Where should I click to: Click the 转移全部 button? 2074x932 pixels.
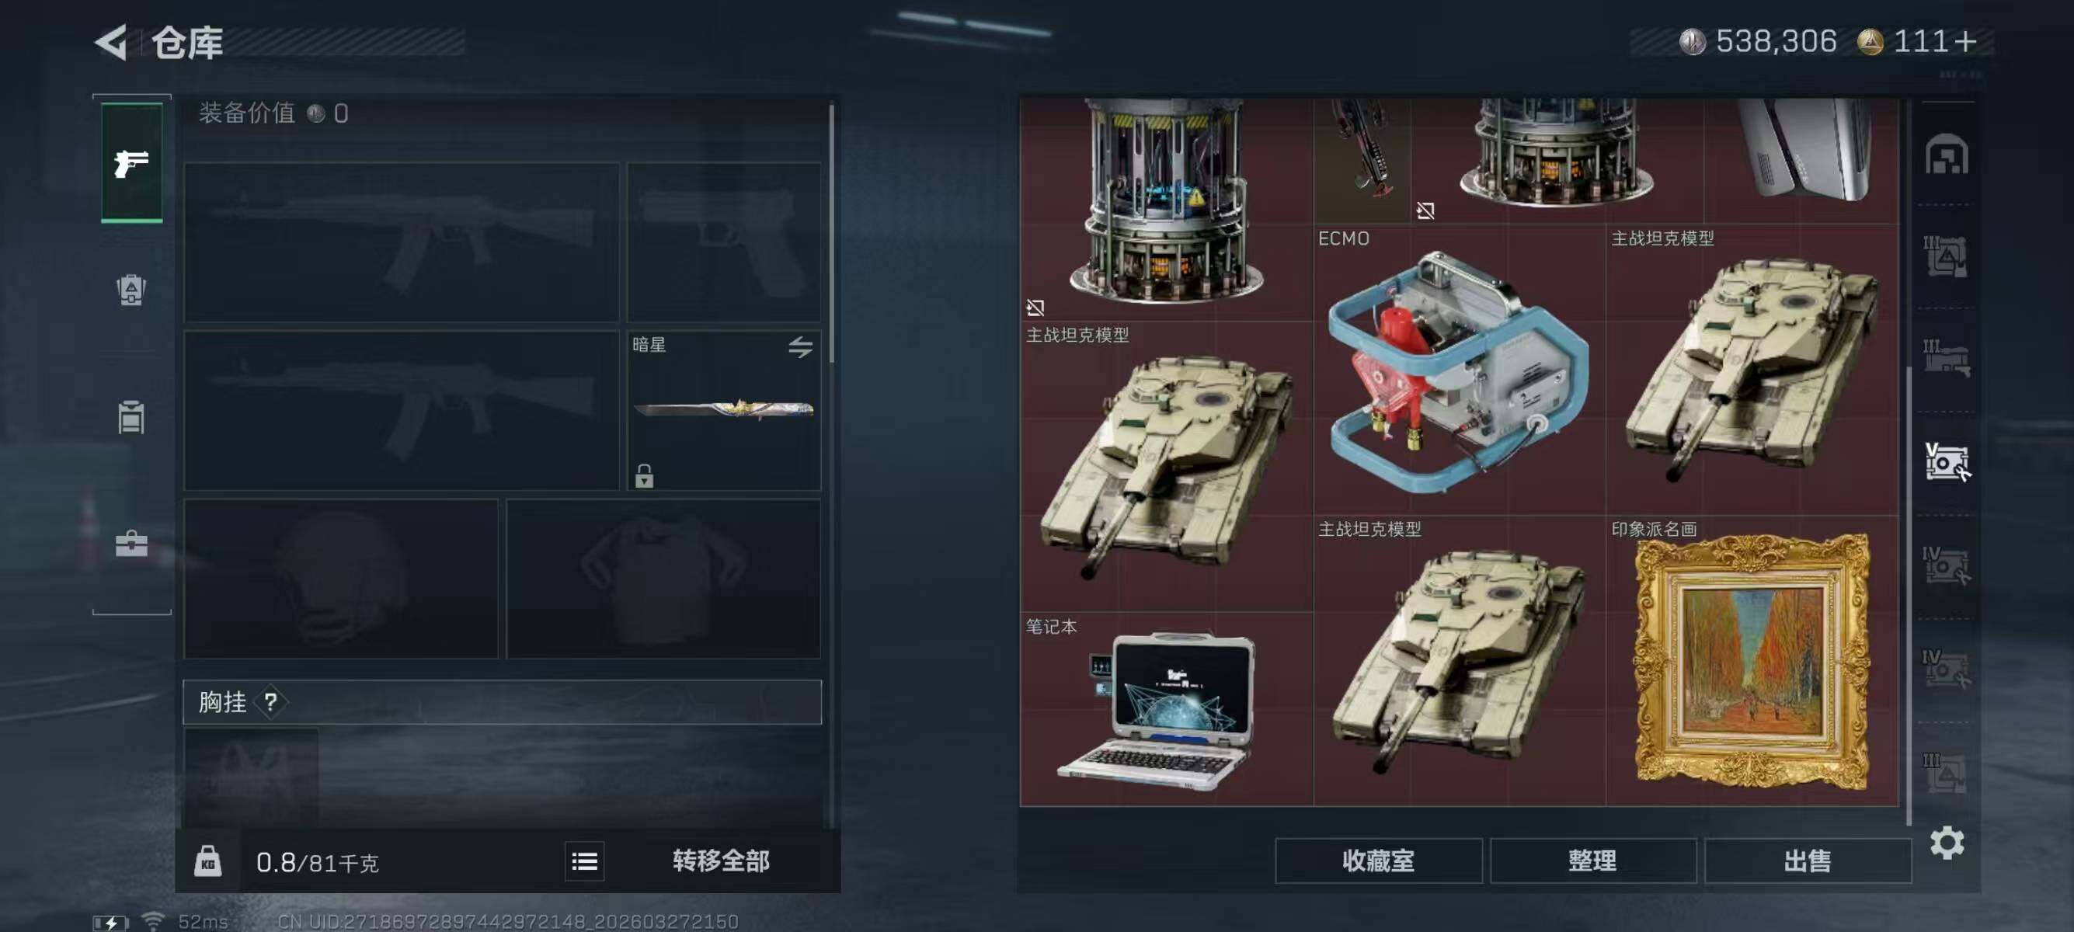point(721,861)
